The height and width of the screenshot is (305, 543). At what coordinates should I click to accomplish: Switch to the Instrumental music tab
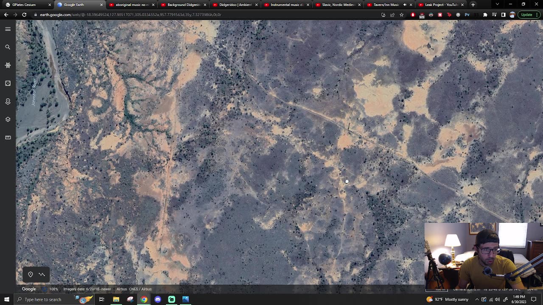(x=286, y=5)
